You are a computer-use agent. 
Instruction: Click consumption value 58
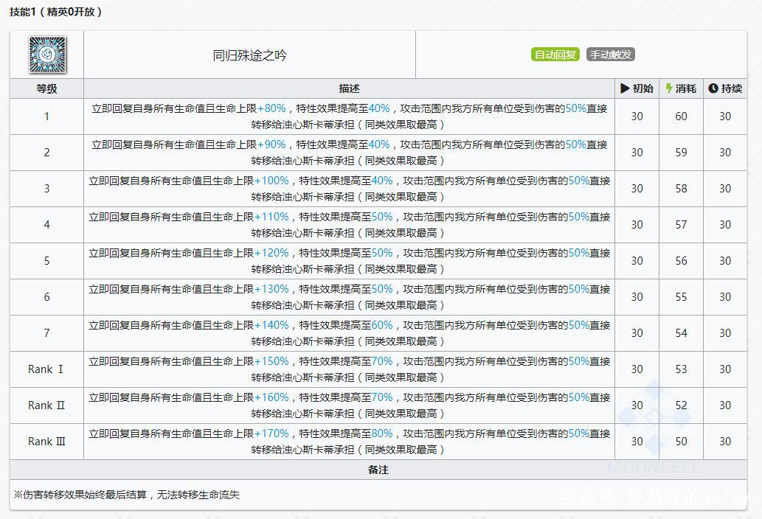point(681,189)
